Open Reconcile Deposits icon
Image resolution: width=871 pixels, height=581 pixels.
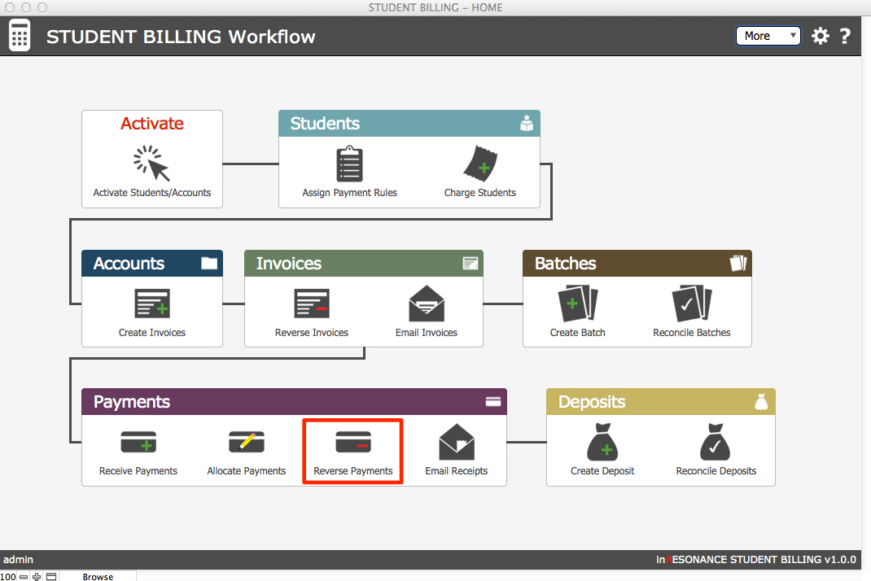click(716, 443)
